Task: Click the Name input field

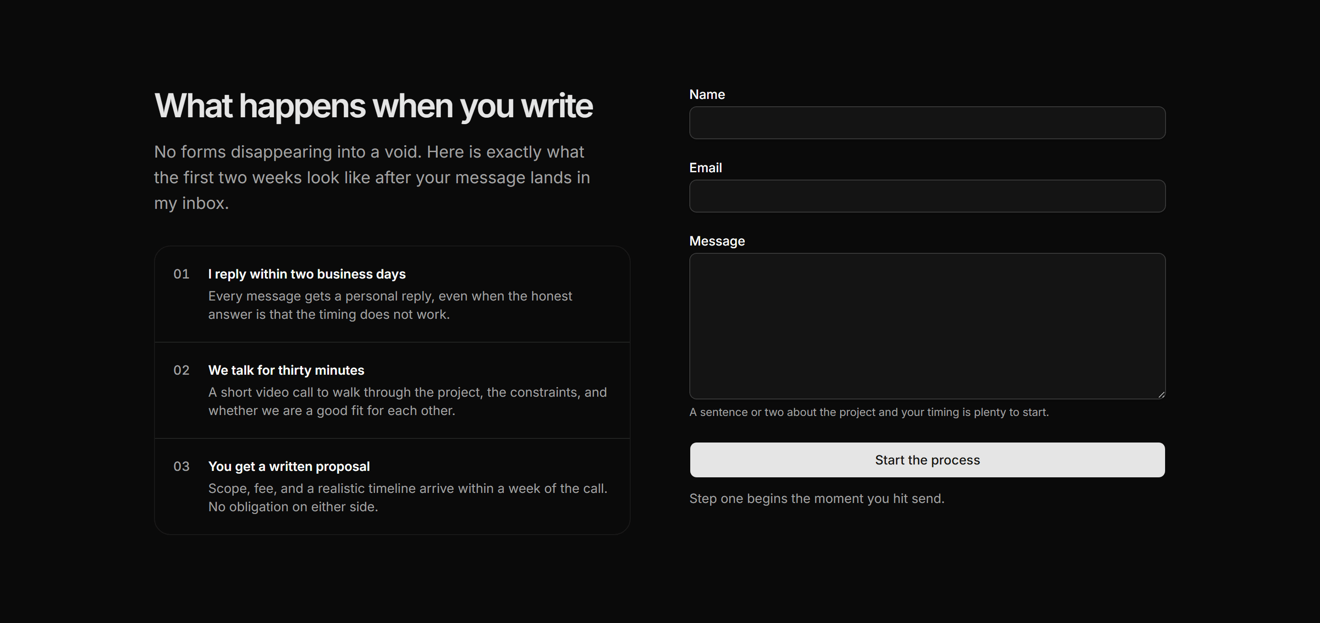Action: [x=927, y=122]
